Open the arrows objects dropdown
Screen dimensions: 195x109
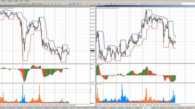115,4
